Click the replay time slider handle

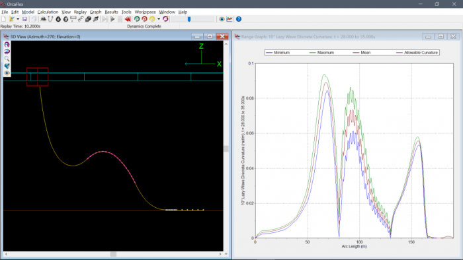pos(189,19)
